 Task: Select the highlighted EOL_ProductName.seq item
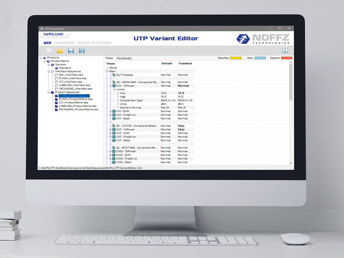coord(74,96)
